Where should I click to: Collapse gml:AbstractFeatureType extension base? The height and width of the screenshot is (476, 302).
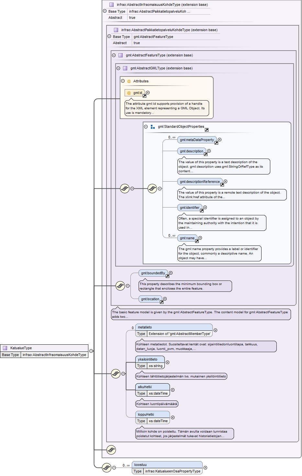[x=114, y=55]
